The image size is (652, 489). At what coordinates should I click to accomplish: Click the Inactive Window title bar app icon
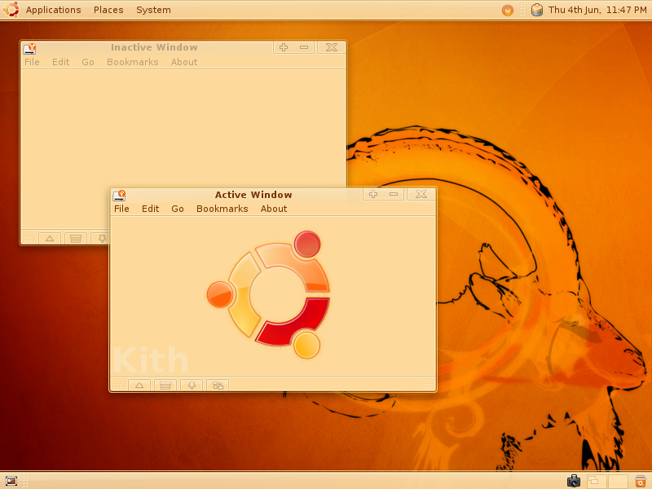click(x=30, y=49)
